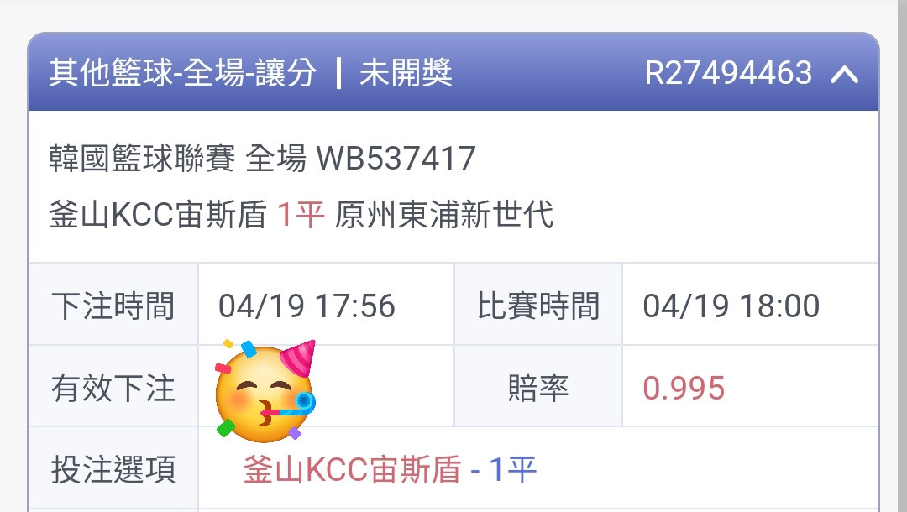The width and height of the screenshot is (907, 512).
Task: Click the red 1平 handicap in the match line
Action: click(x=301, y=215)
